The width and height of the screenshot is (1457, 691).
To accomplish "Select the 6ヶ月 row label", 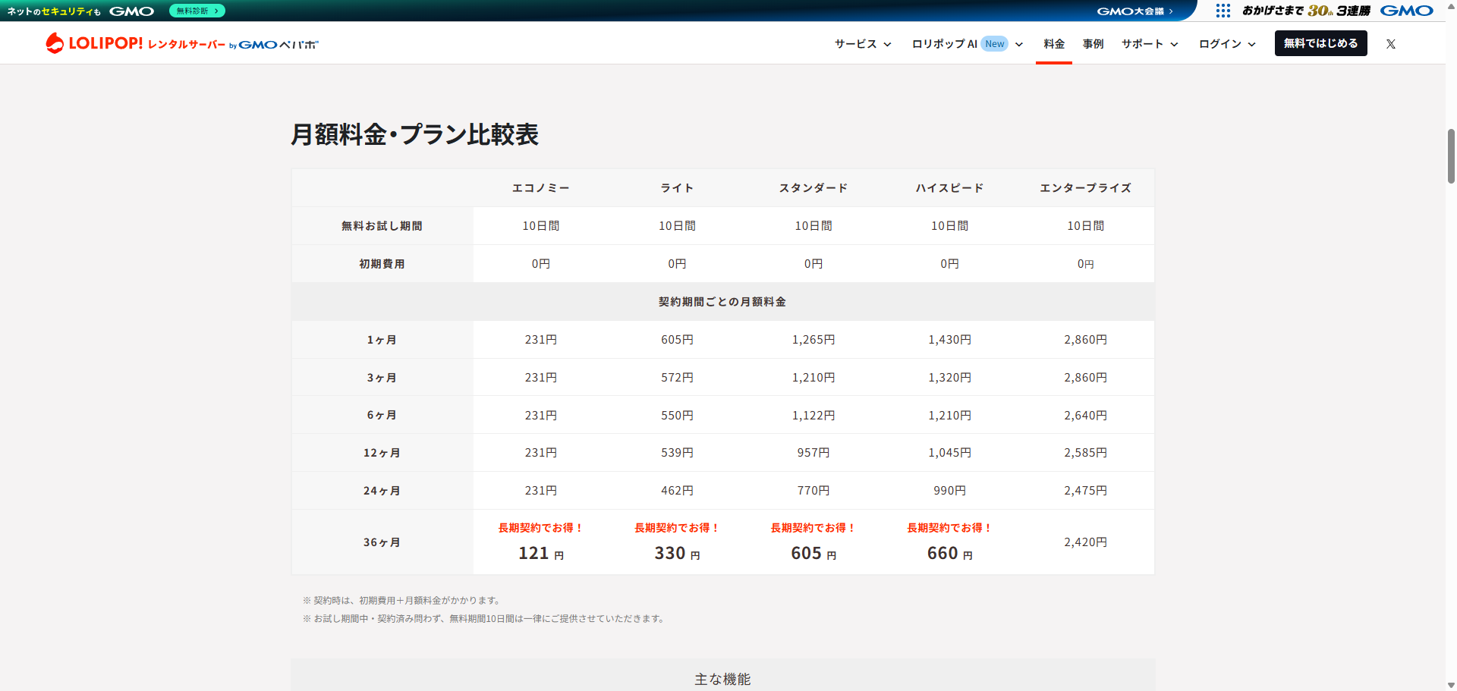I will click(382, 415).
